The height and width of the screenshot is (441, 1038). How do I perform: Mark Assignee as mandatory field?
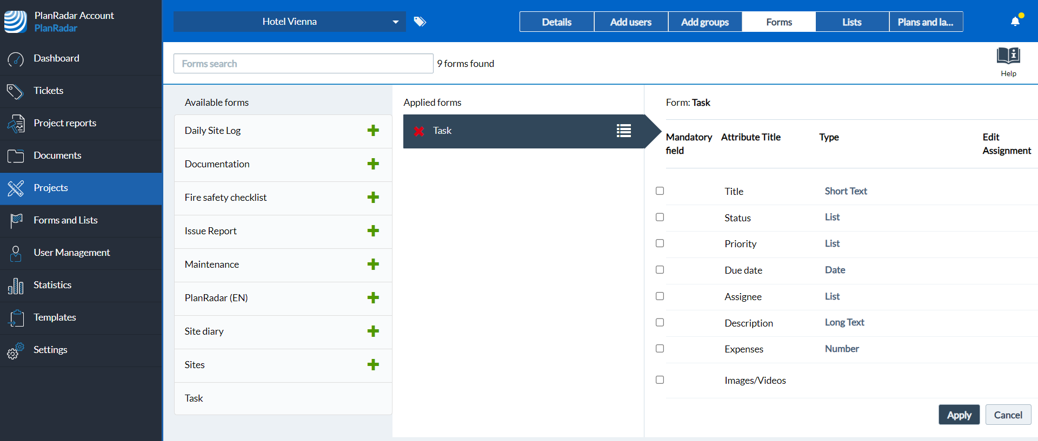point(660,296)
